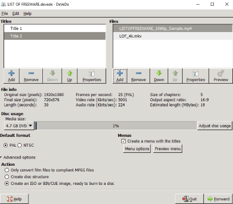The image size is (233, 204).
Task: Add a new file to the Files list
Action: click(120, 76)
